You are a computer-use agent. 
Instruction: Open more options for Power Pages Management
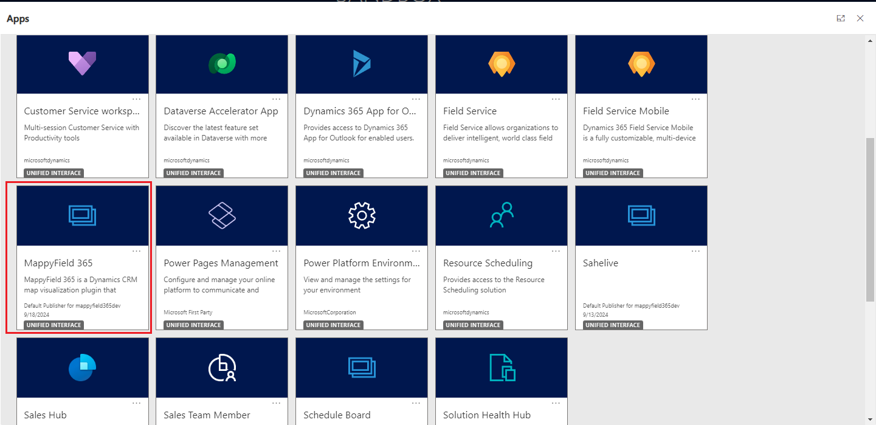pos(277,251)
